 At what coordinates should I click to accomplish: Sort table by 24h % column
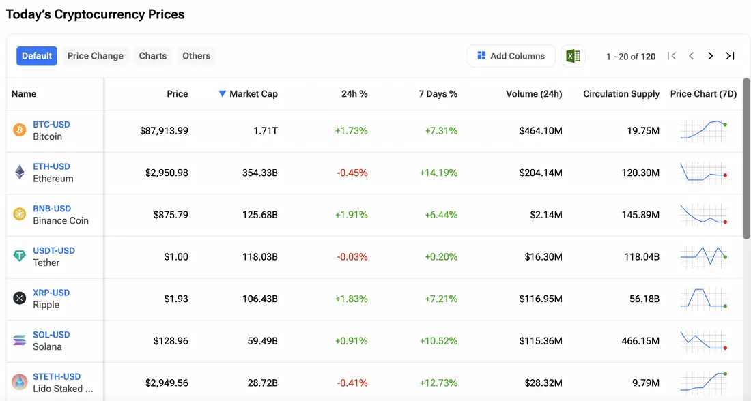pyautogui.click(x=354, y=94)
